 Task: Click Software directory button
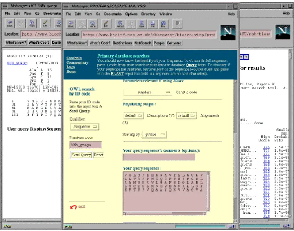(174, 43)
